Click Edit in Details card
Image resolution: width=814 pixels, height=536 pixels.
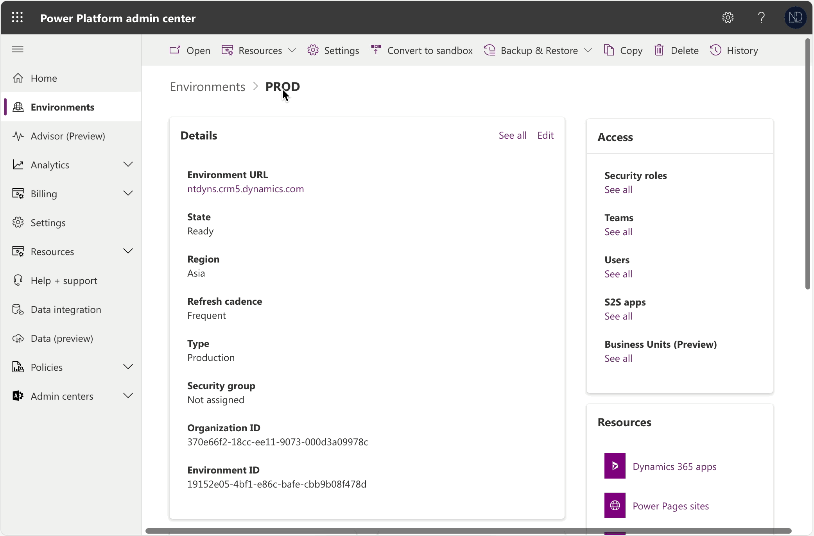pyautogui.click(x=545, y=135)
